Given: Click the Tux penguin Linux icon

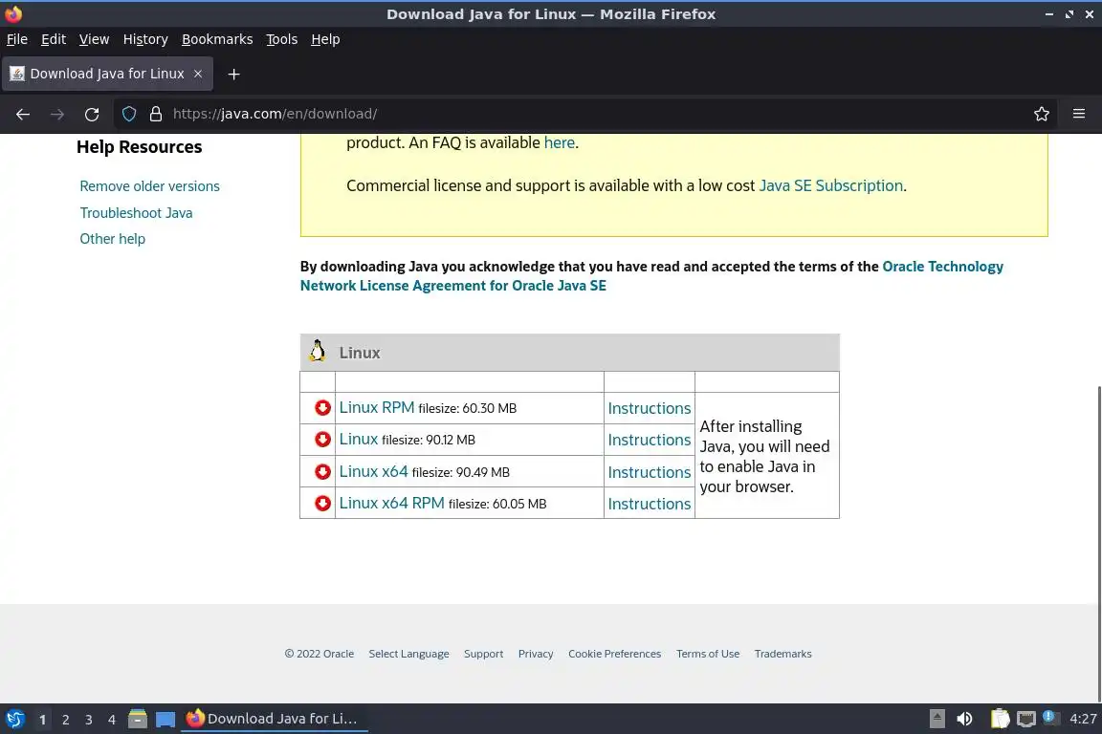Looking at the screenshot, I should tap(318, 351).
